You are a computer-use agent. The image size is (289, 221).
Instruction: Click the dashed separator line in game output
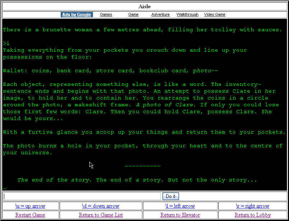coord(143,166)
